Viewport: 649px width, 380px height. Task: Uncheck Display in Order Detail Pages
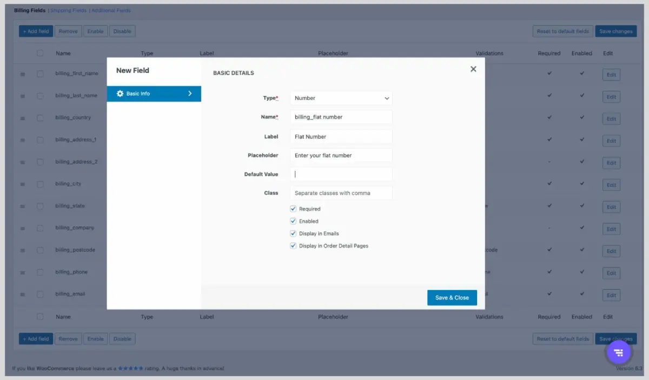(x=293, y=246)
